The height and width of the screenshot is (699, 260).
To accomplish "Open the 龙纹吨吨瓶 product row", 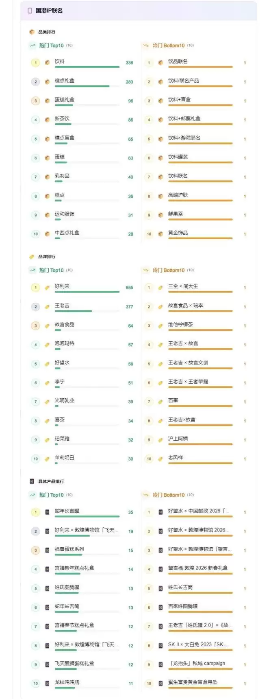I will tap(67, 682).
